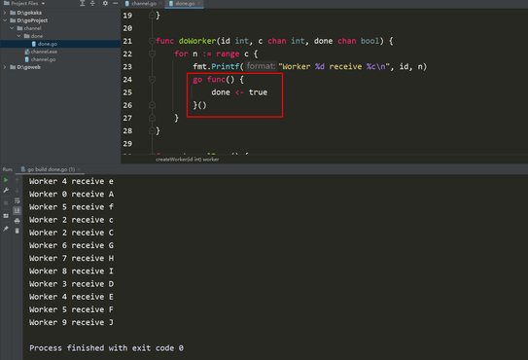Screen dimensions: 528x360
Task: Rerun with the green play icon
Action: click(x=6, y=180)
